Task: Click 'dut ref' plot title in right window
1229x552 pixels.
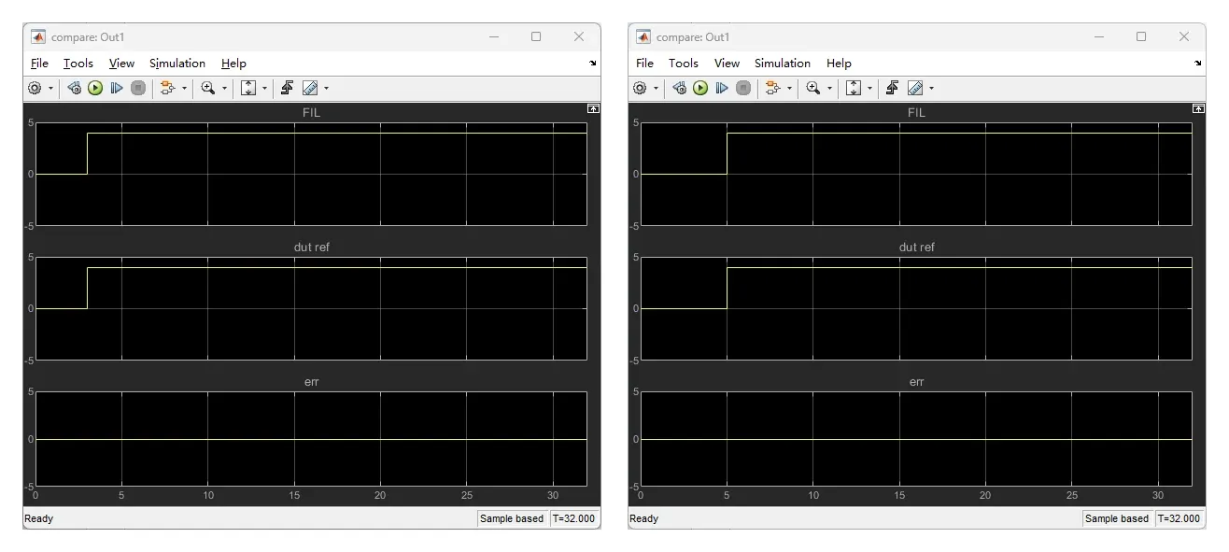Action: pos(917,248)
